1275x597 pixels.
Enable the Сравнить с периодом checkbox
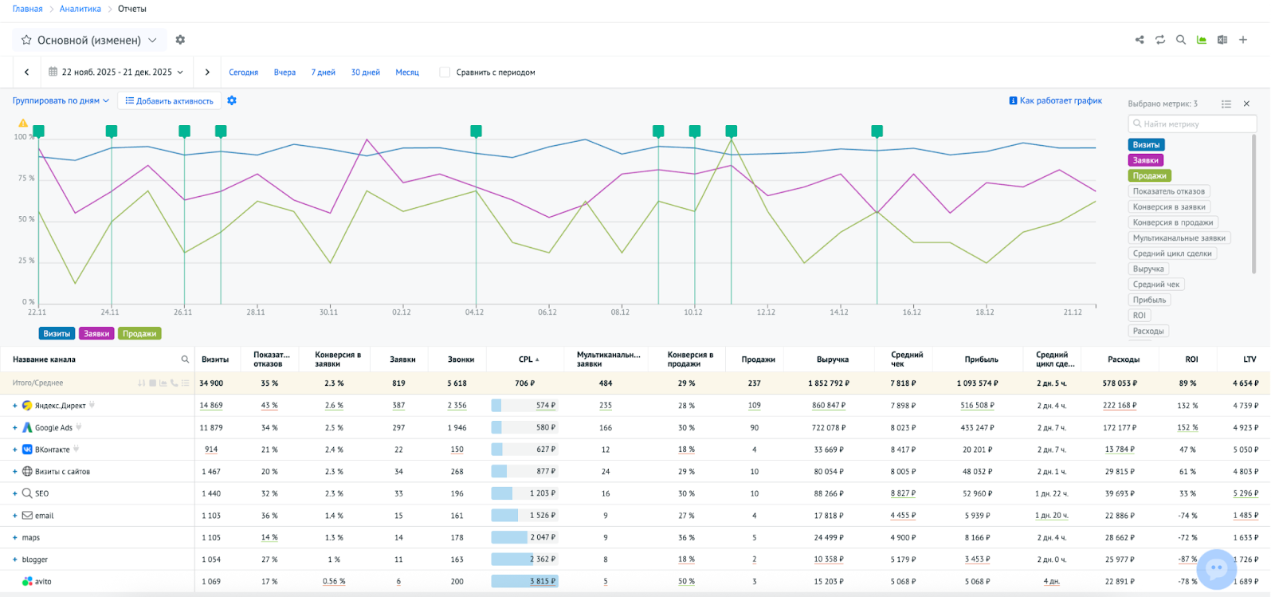[x=445, y=73]
